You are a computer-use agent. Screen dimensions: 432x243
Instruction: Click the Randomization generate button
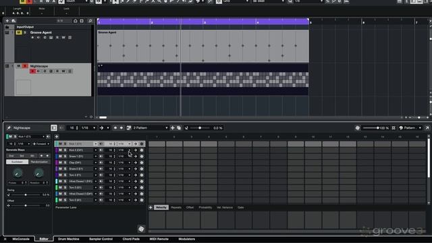(x=39, y=162)
